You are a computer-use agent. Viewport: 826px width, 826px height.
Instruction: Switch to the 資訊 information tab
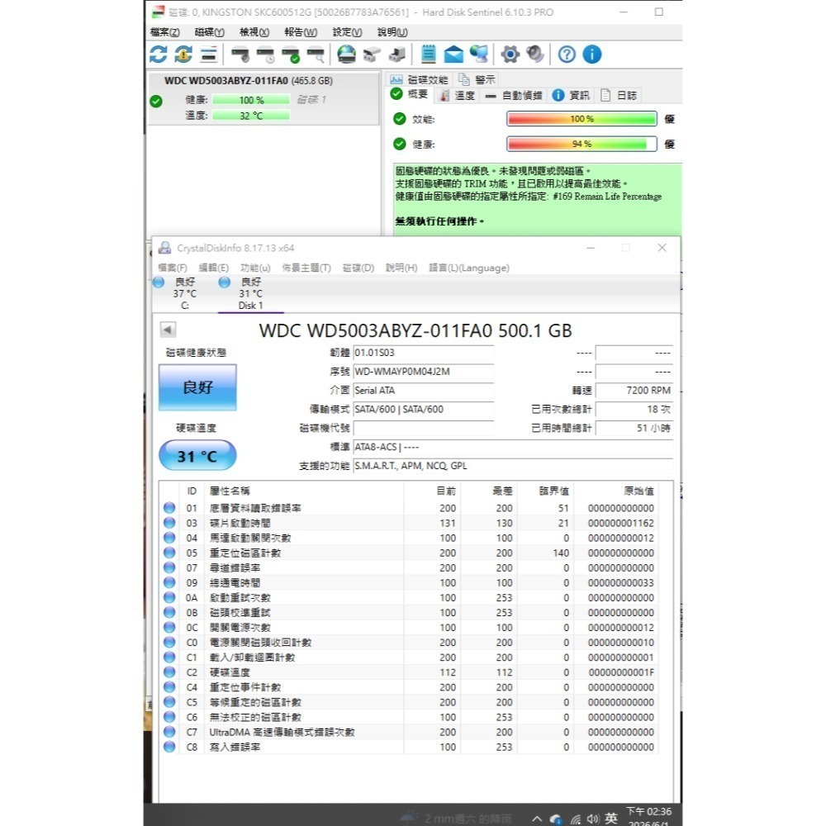[572, 95]
